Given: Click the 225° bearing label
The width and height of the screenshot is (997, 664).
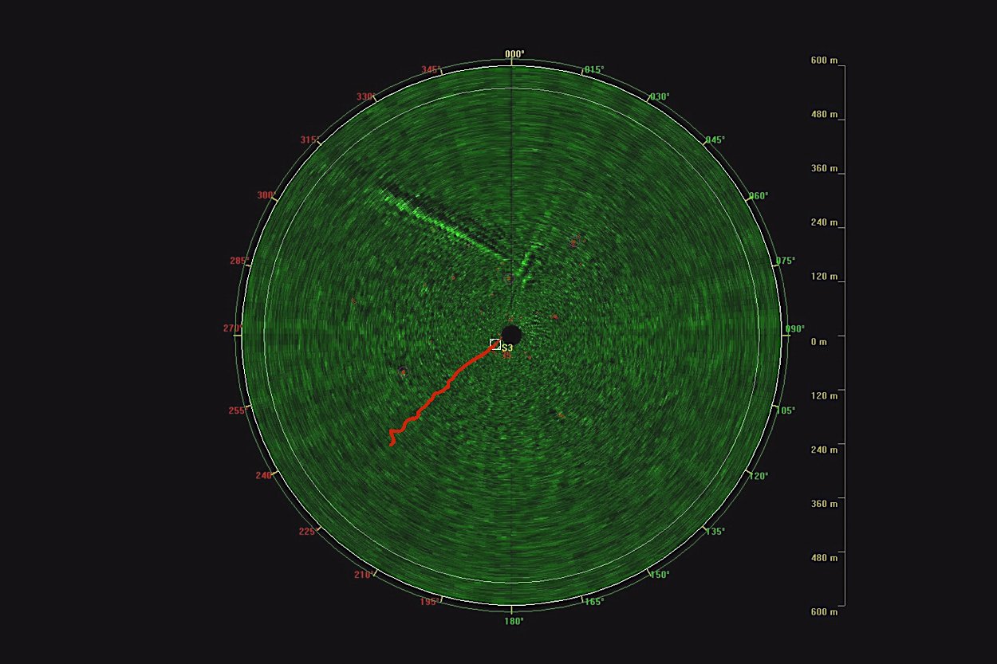Looking at the screenshot, I should pos(308,531).
